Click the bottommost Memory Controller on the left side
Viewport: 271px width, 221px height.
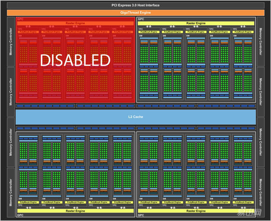pos(11,192)
